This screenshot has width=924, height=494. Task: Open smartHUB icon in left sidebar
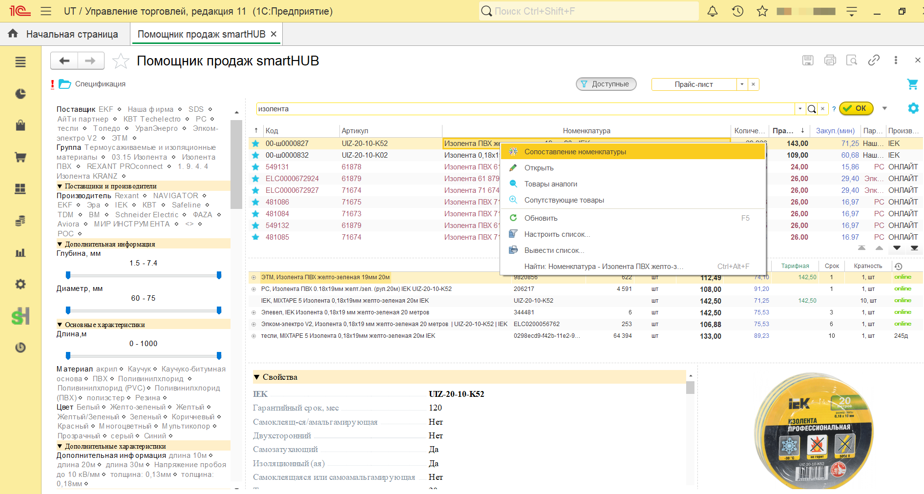pyautogui.click(x=21, y=316)
